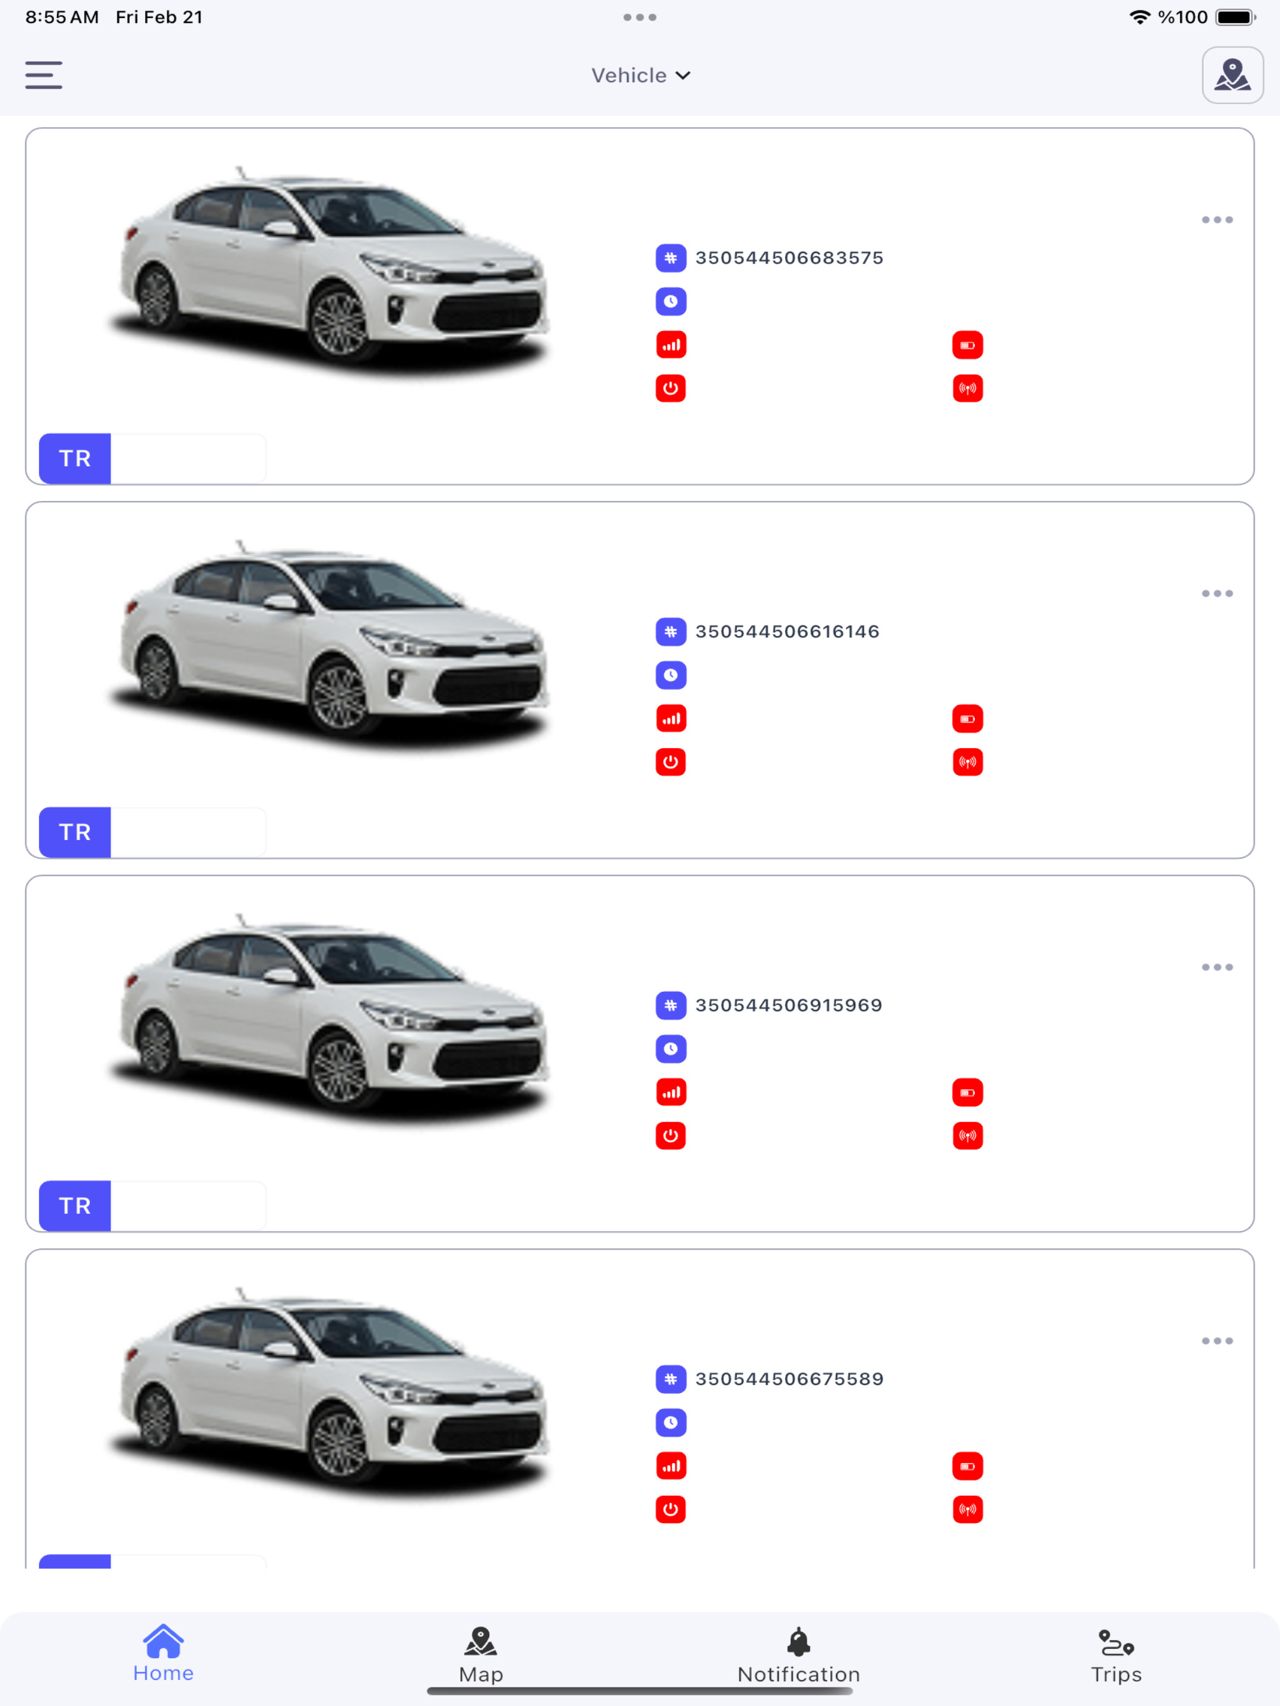Open options menu for vehicle 350544506616146

(x=1217, y=593)
